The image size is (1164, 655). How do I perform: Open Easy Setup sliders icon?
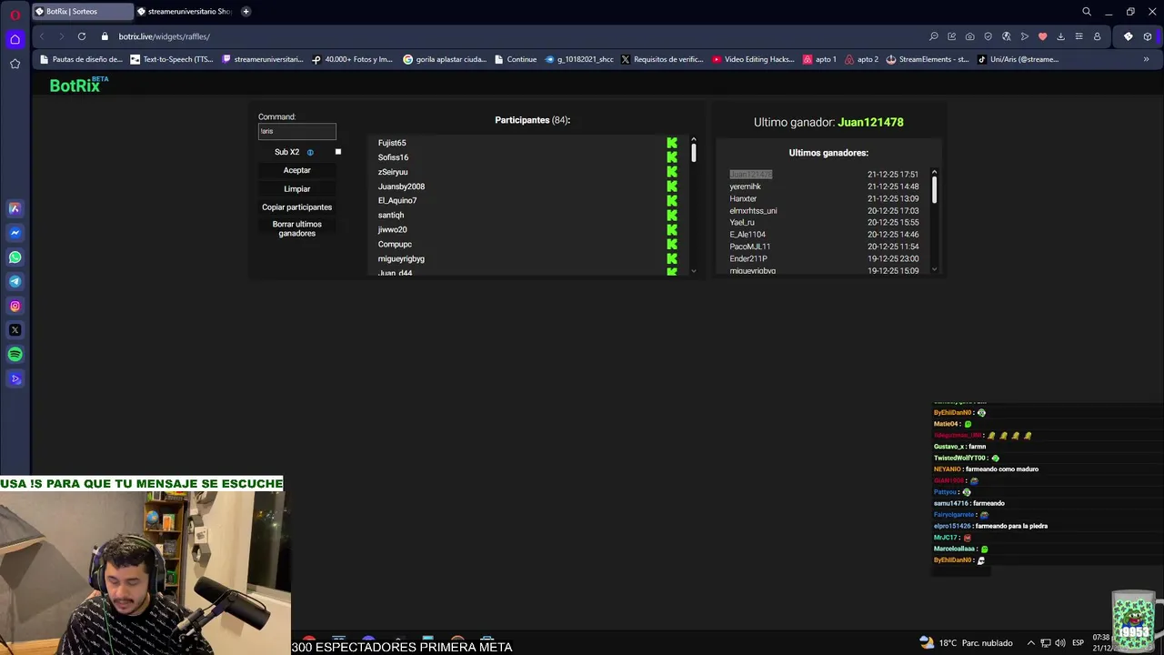1079,36
